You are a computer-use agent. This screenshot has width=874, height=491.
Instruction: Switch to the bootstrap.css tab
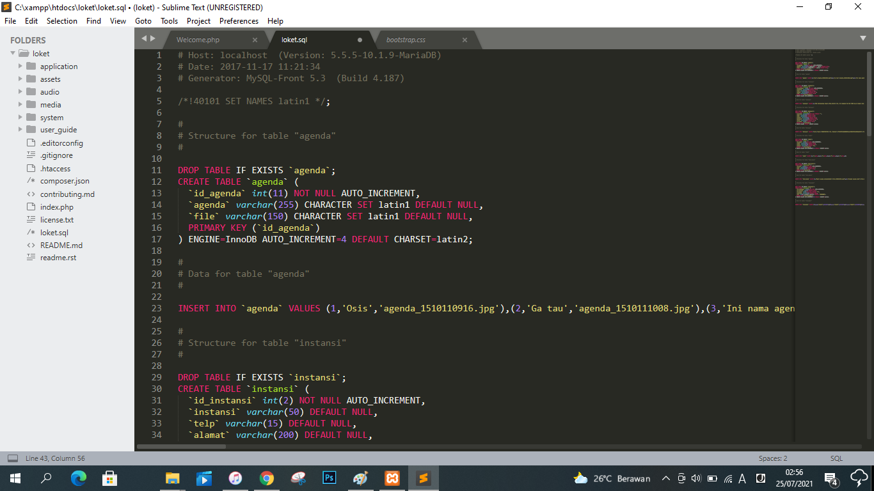(x=406, y=40)
